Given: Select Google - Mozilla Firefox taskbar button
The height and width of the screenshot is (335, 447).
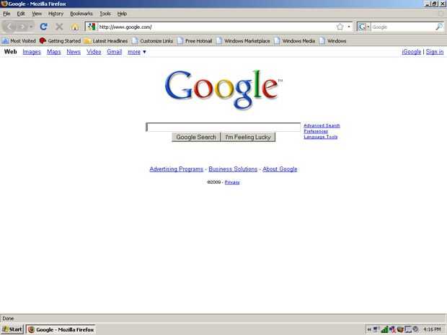Looking at the screenshot, I should coord(61,329).
